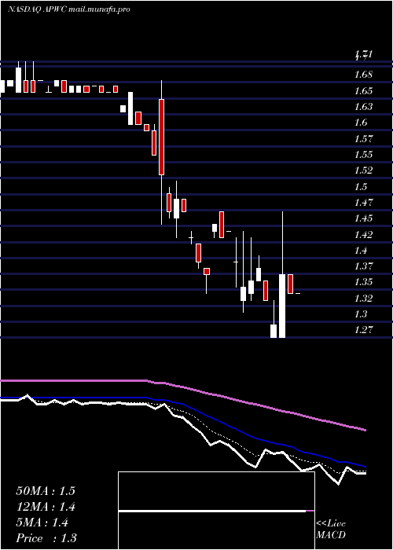Viewport: 393px width, 550px height.
Task: Click the 1.32 price axis label
Action: pyautogui.click(x=363, y=299)
